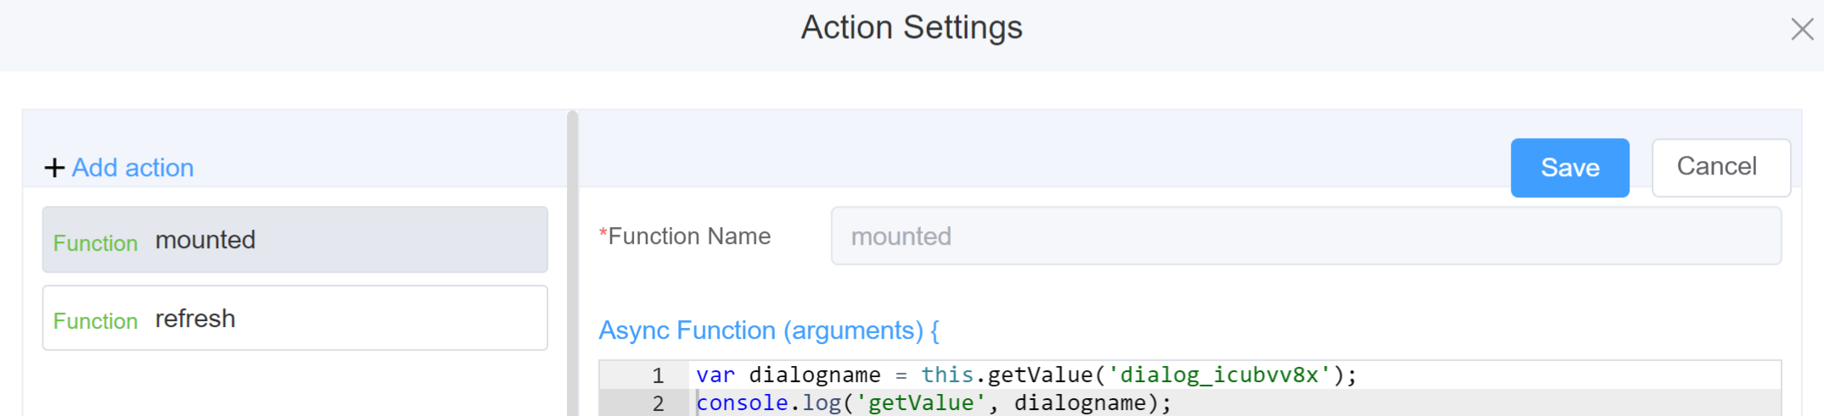1824x416 pixels.
Task: Click the plus icon beside Add action
Action: (x=54, y=168)
